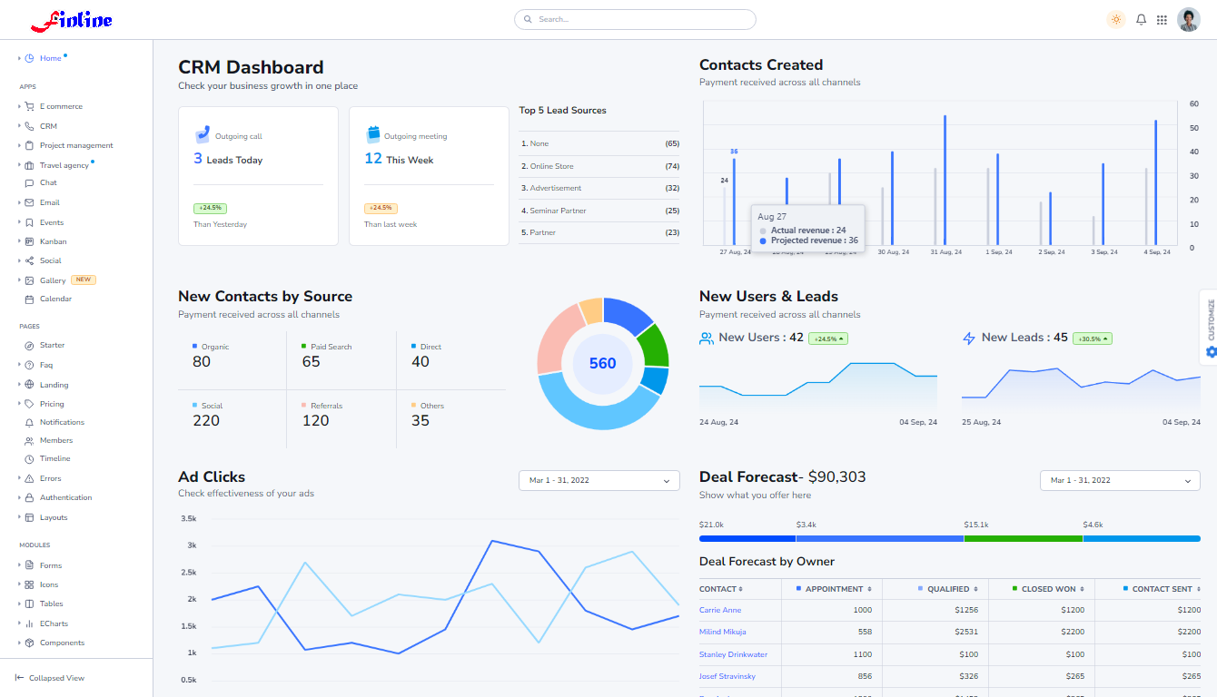The width and height of the screenshot is (1217, 697).
Task: Expand the Project management menu
Action: point(75,145)
